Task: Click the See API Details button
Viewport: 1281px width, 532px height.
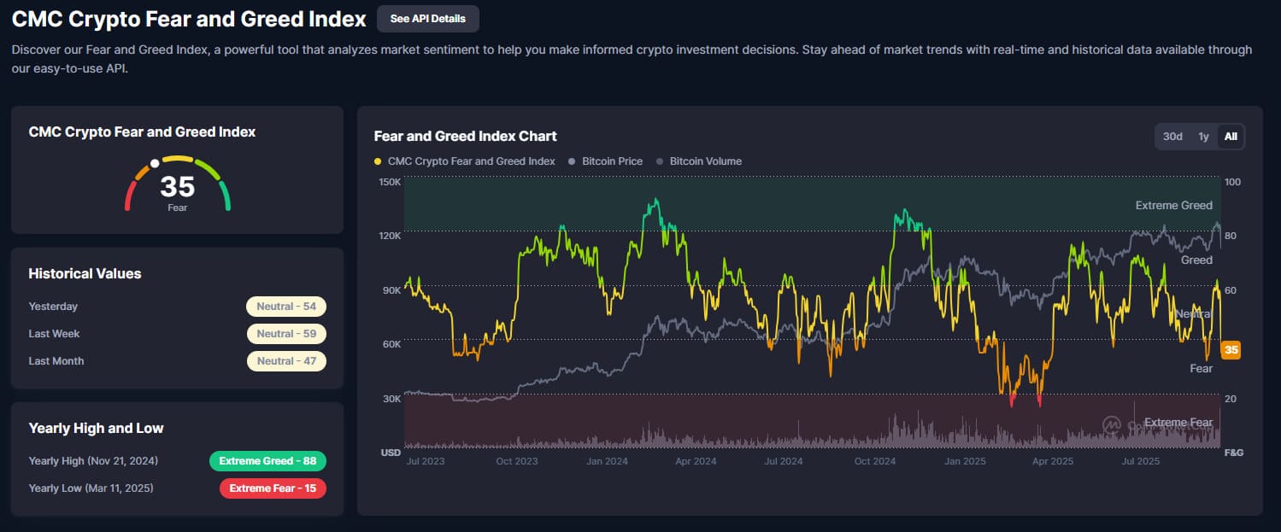Action: (x=427, y=18)
